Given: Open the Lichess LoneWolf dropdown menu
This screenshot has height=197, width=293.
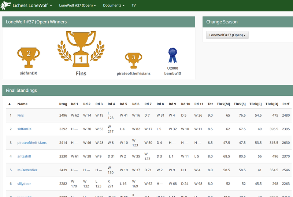Looking at the screenshot, I should 32,6.
